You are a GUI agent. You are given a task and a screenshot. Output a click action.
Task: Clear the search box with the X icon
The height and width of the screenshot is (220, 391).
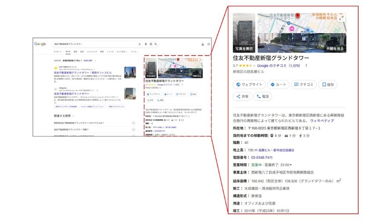pyautogui.click(x=140, y=44)
